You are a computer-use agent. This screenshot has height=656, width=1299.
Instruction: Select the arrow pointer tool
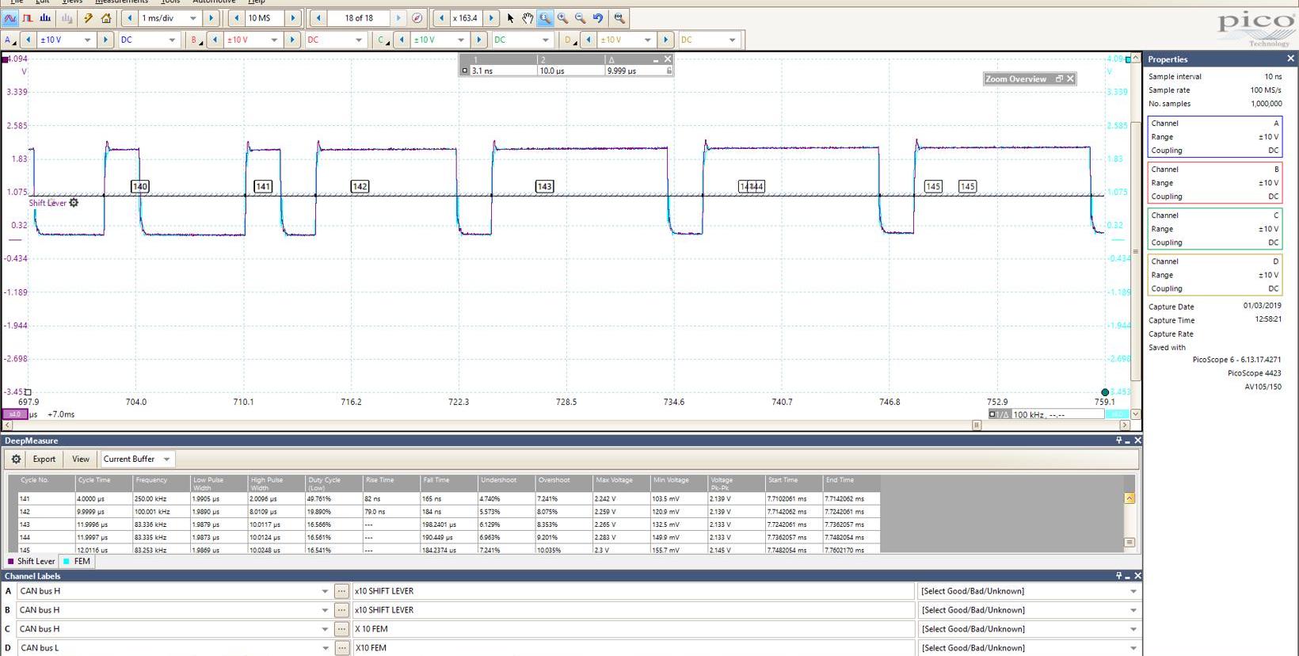(x=511, y=17)
